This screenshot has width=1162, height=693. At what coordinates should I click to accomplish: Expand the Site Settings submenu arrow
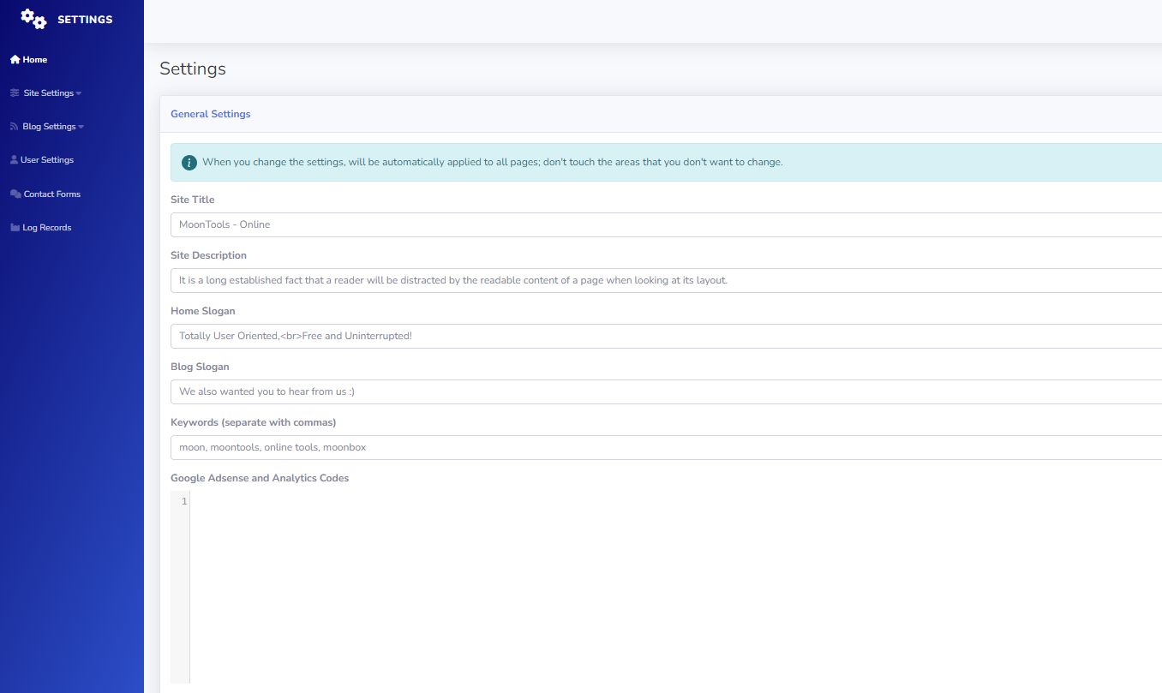(79, 93)
